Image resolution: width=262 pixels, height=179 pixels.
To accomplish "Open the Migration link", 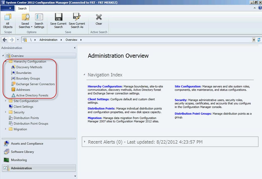I will 95,118.
